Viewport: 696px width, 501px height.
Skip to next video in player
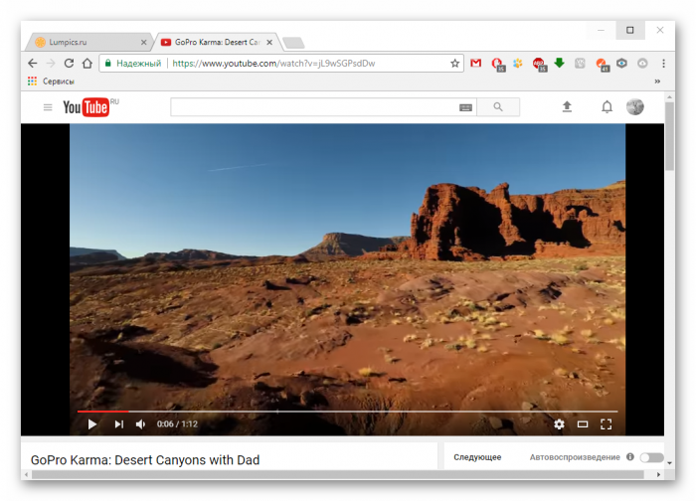(118, 424)
